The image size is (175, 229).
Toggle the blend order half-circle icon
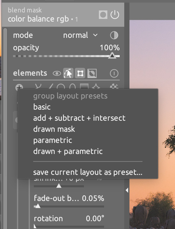(x=114, y=35)
